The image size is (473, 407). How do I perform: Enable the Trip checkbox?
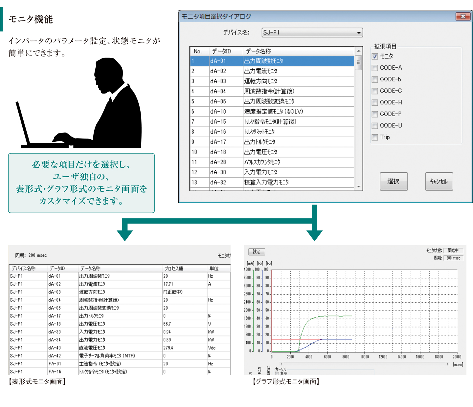coord(375,137)
